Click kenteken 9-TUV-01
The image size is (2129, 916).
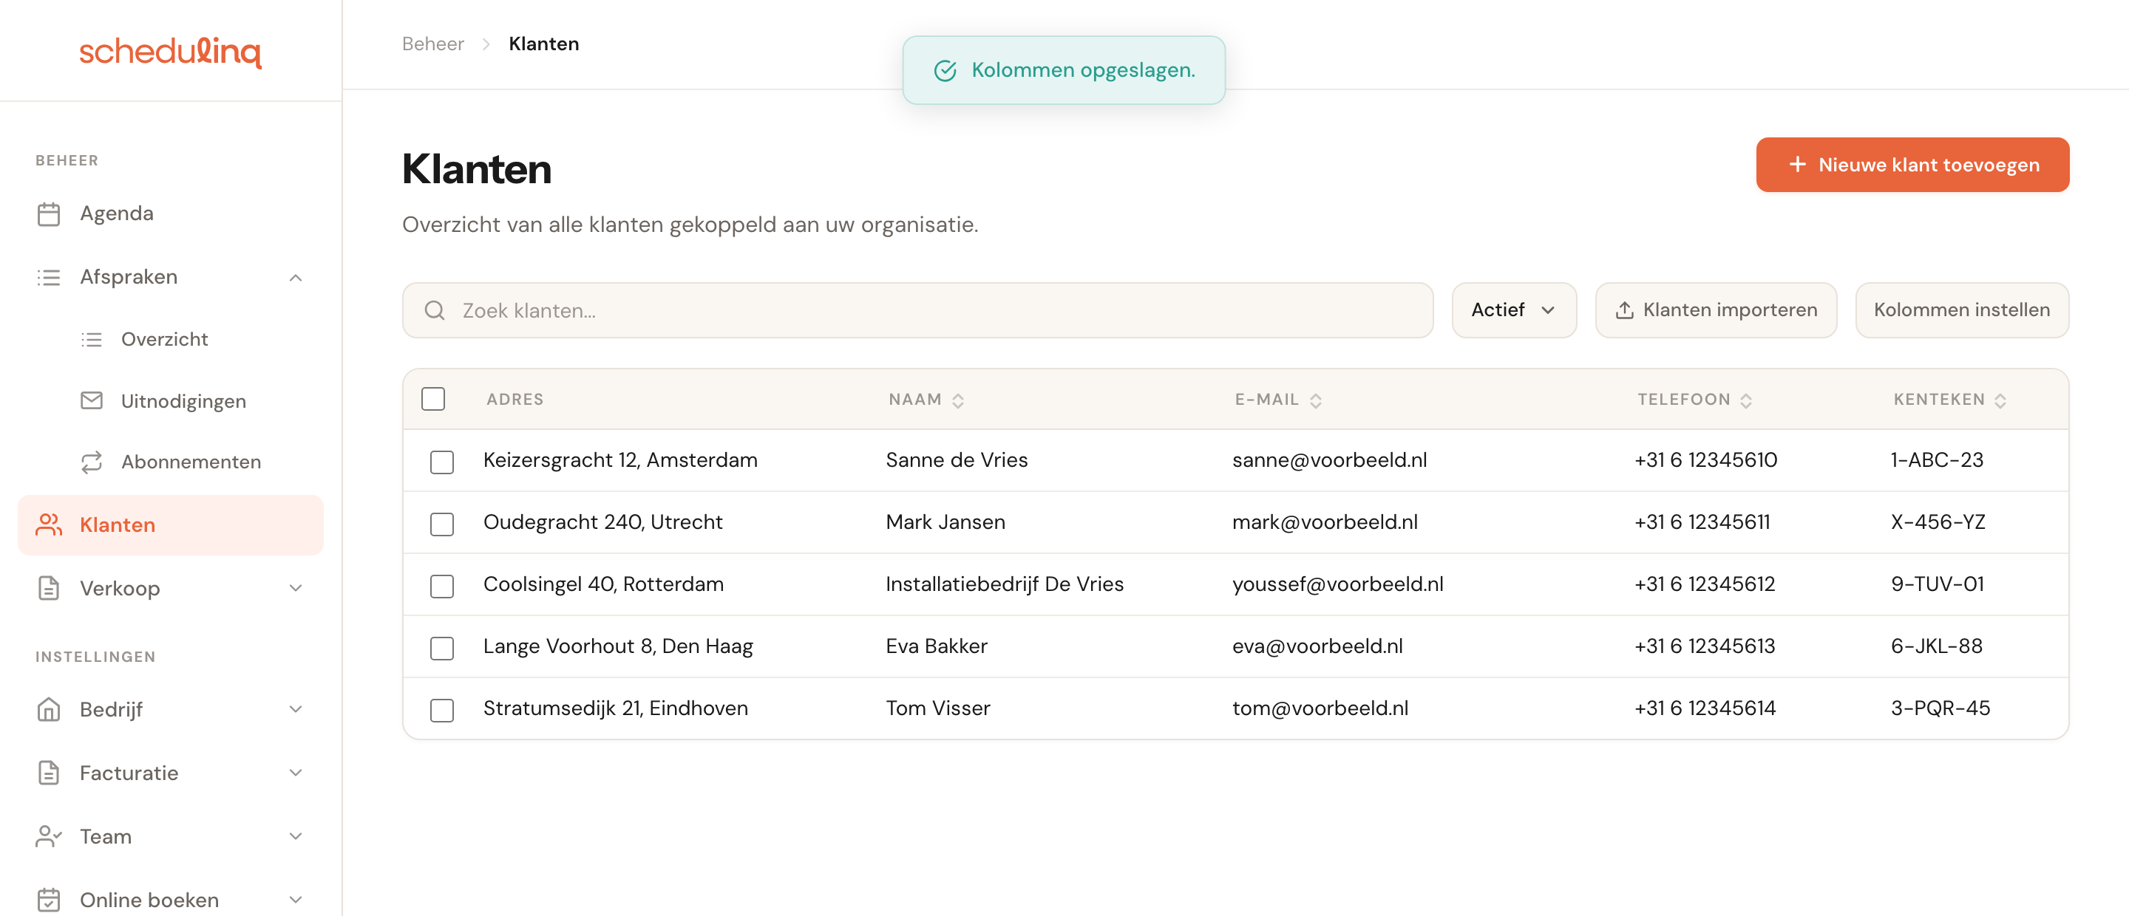[1938, 584]
